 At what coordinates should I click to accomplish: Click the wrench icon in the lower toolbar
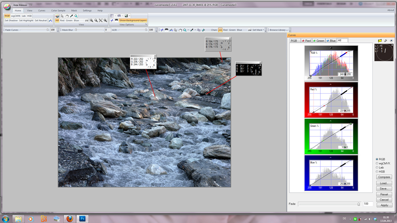[x=204, y=30]
